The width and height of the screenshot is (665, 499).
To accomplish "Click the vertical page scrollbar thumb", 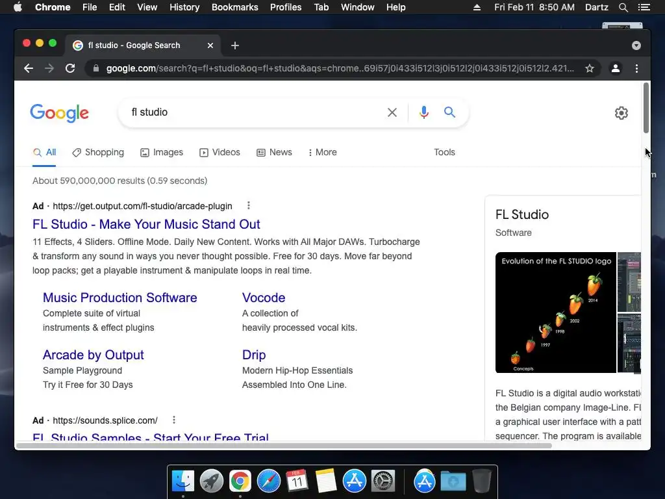I will (646, 108).
